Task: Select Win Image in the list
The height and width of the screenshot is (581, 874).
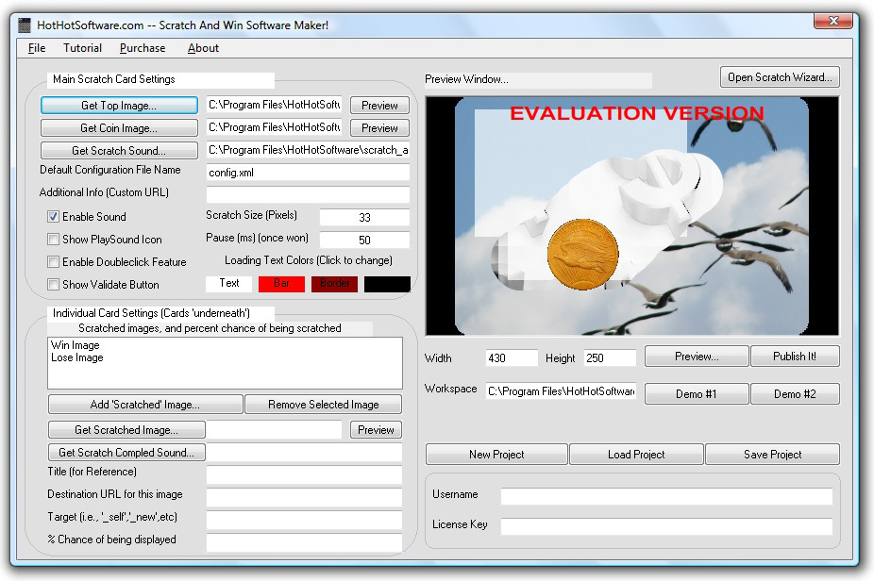Action: (76, 346)
